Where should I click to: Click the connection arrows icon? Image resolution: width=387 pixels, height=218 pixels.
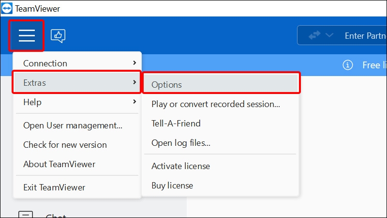[x=314, y=35]
